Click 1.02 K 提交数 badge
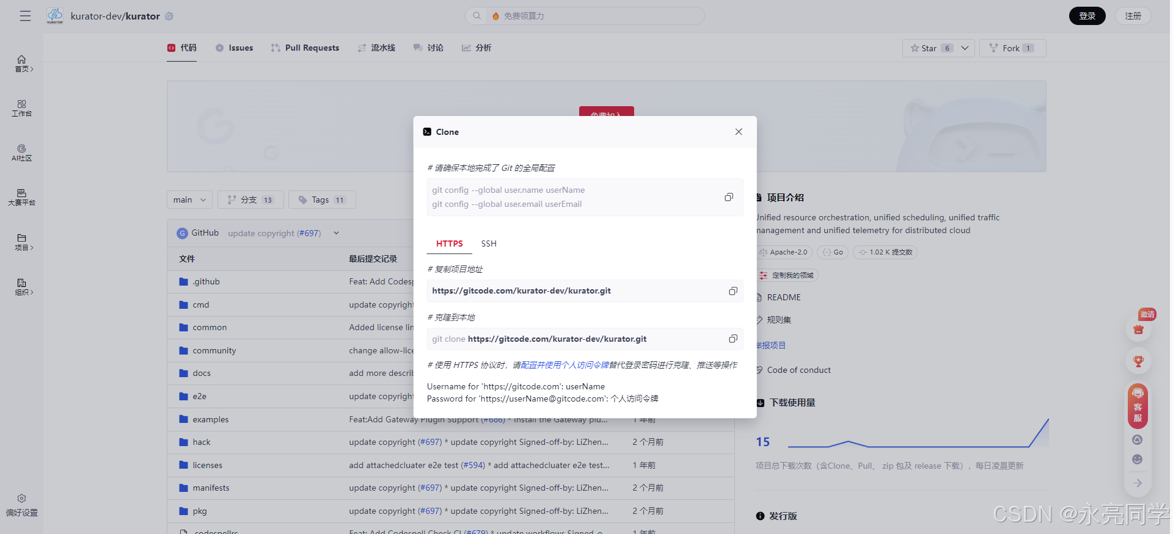This screenshot has width=1173, height=534. coord(885,252)
